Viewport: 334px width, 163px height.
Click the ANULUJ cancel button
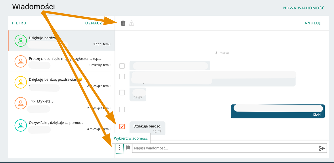pos(313,23)
